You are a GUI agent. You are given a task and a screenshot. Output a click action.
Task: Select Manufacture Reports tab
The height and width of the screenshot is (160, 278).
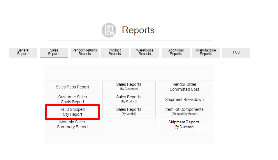click(206, 52)
